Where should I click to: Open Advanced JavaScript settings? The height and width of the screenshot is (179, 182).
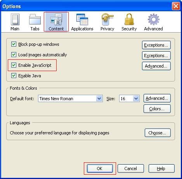click(x=156, y=66)
